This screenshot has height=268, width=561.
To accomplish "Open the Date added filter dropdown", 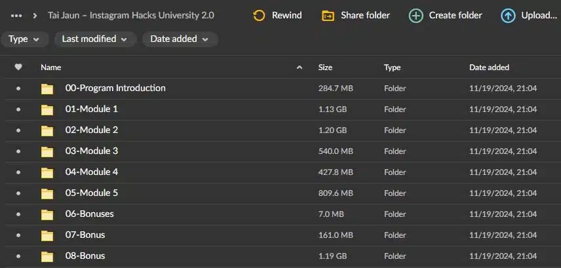I will coord(180,39).
